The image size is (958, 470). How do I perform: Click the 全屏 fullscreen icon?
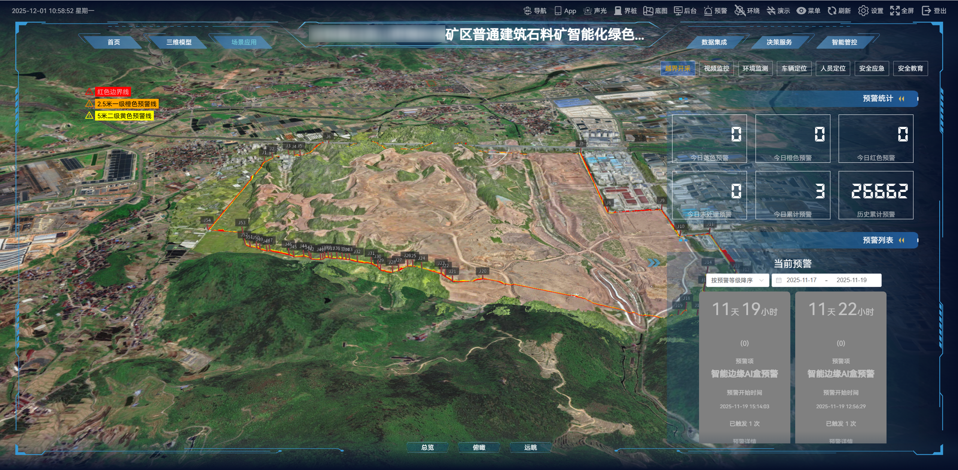pos(895,11)
